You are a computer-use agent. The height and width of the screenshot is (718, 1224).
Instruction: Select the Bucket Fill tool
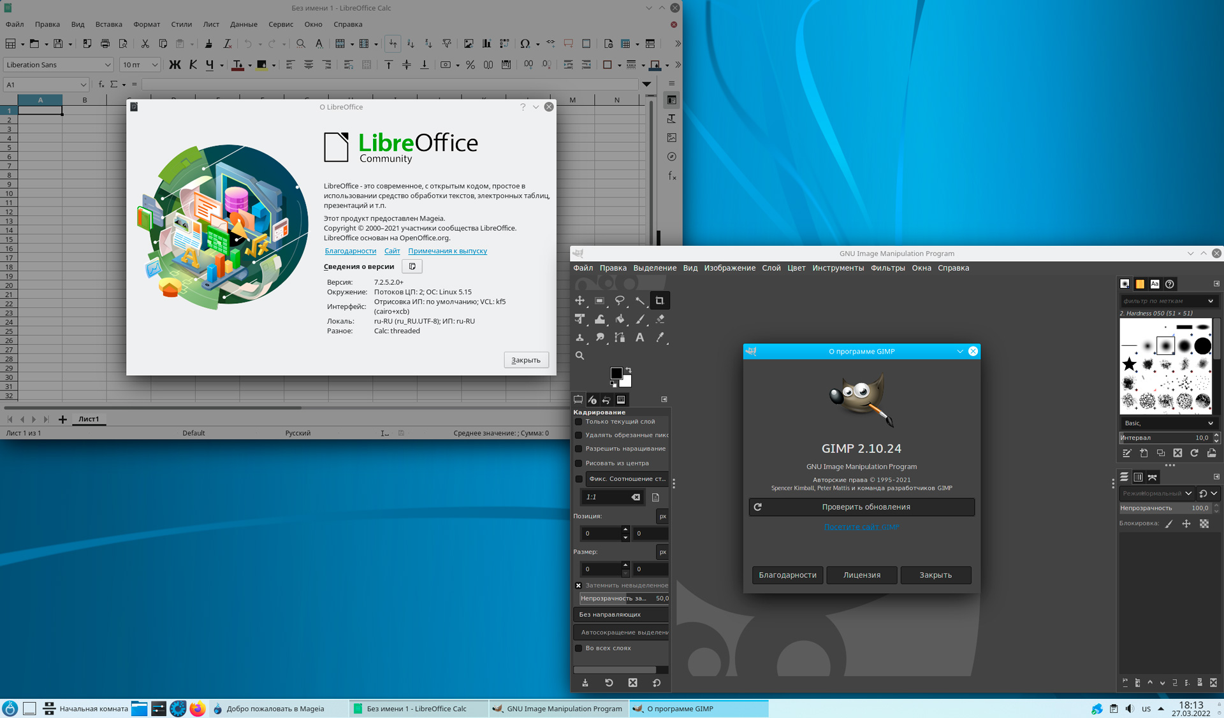click(x=619, y=319)
